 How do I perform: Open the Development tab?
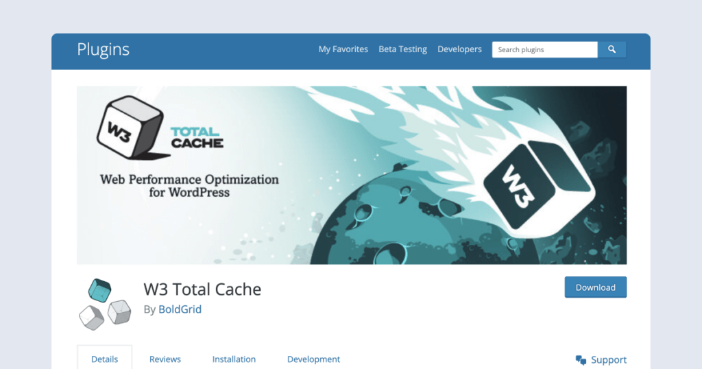[x=313, y=359]
